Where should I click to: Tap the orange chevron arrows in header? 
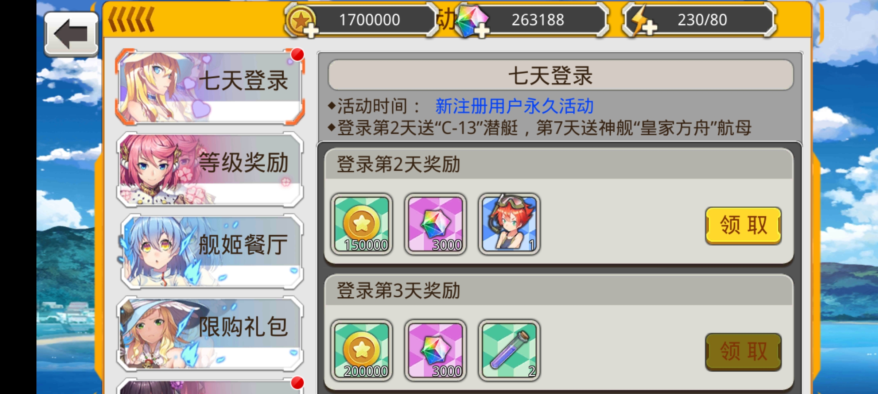(131, 20)
